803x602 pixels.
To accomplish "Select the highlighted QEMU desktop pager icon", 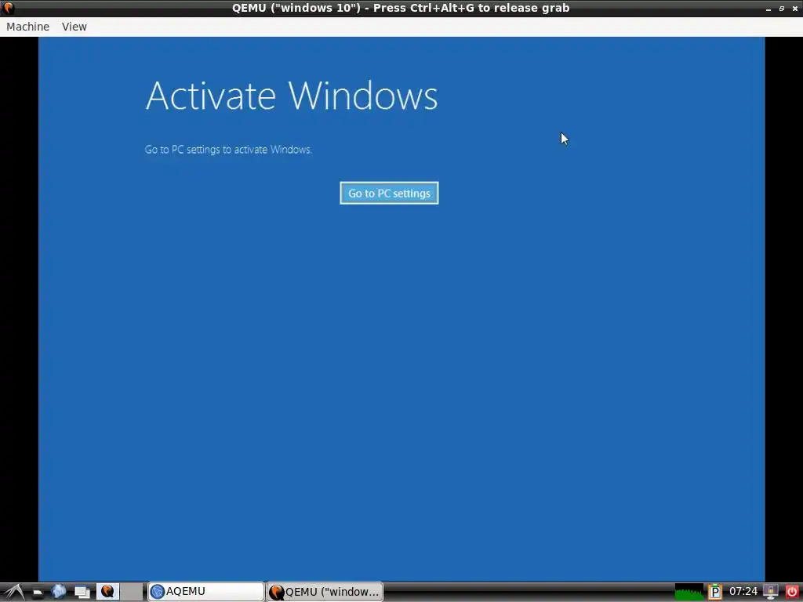I will 107,592.
